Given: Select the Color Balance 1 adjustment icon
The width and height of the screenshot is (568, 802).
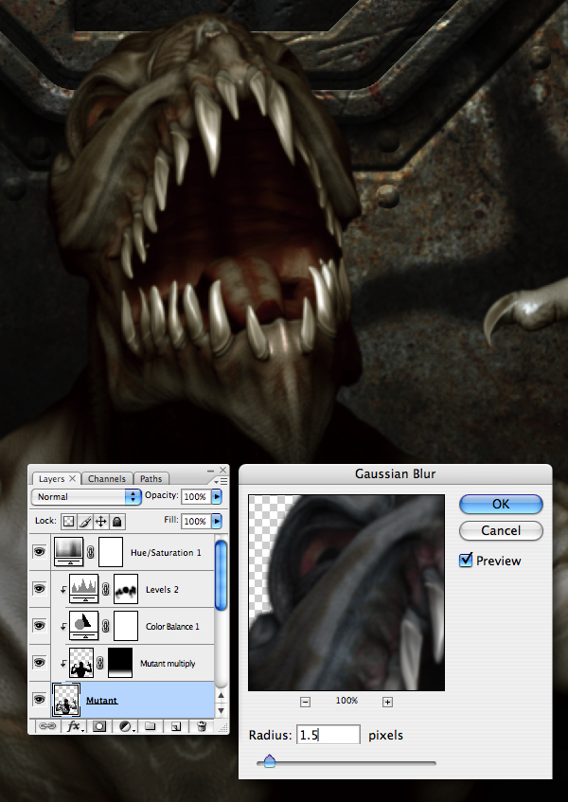Looking at the screenshot, I should pos(83,626).
